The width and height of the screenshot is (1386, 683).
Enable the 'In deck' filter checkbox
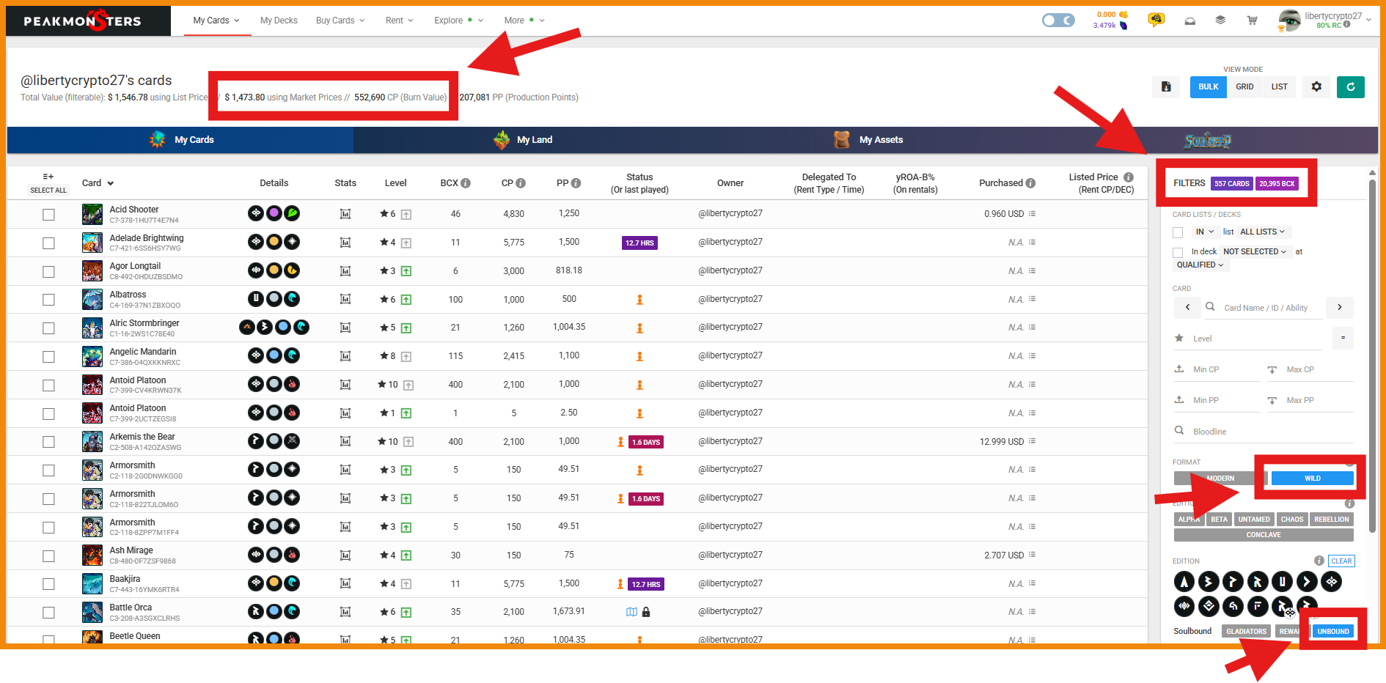click(x=1178, y=252)
